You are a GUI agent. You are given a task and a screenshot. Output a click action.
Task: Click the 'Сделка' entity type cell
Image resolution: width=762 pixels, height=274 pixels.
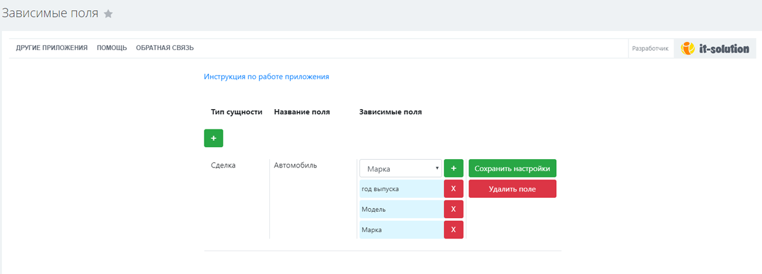coord(223,165)
